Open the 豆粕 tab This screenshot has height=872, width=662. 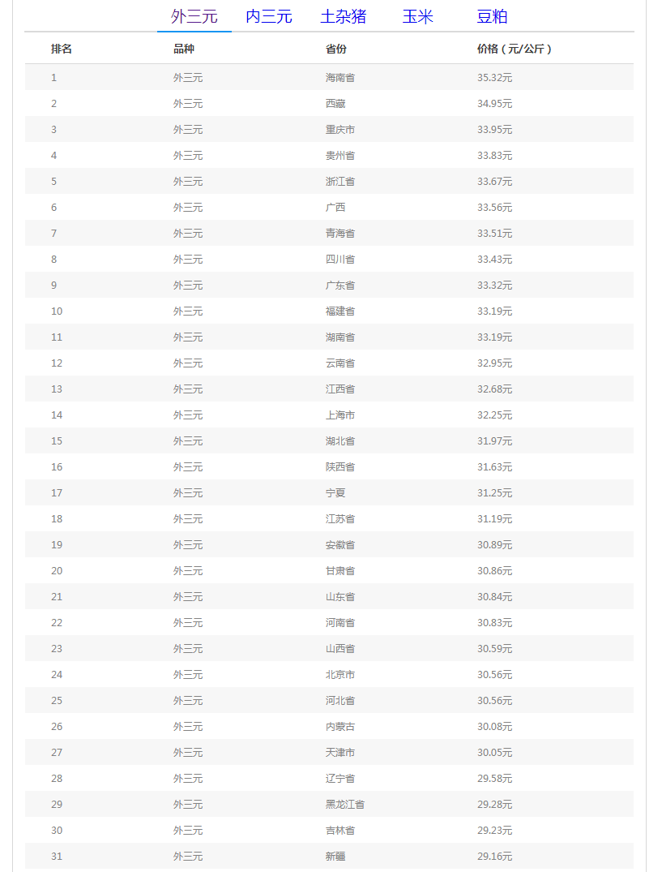click(x=493, y=16)
